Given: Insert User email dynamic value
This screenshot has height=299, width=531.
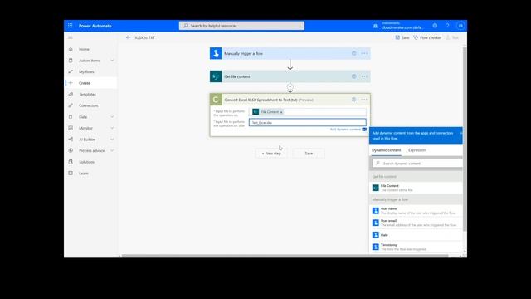Looking at the screenshot, I should tap(416, 223).
